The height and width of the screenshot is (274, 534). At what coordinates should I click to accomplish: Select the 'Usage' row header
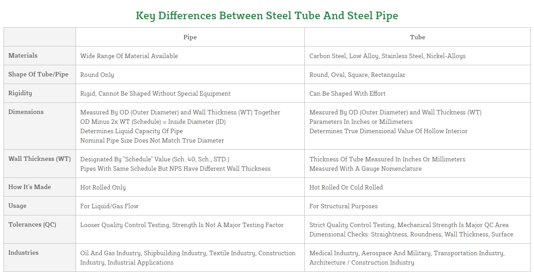[17, 206]
